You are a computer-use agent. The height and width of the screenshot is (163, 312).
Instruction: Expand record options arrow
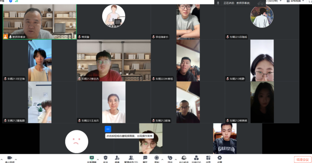pyautogui.click(x=162, y=159)
